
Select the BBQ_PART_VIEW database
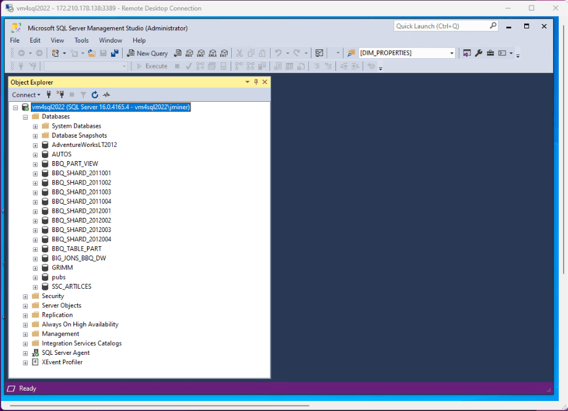(x=75, y=164)
